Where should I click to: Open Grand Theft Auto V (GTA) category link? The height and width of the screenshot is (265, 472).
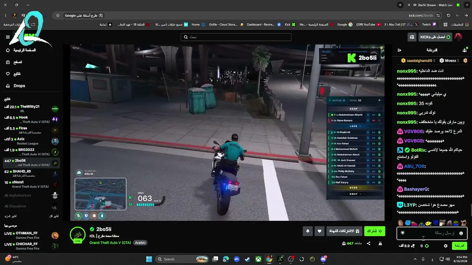[x=110, y=243]
